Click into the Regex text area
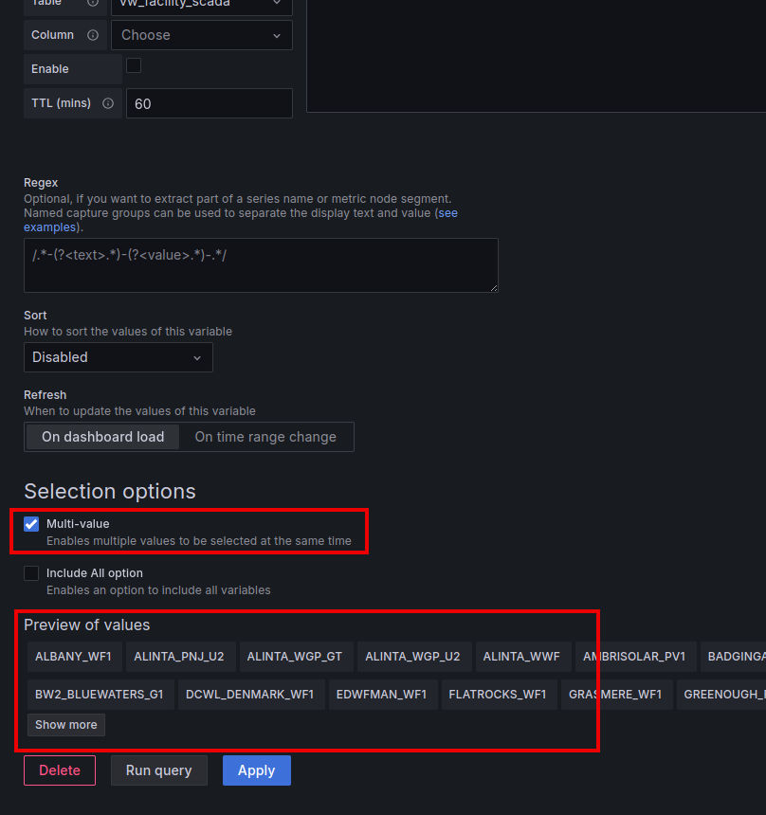766x815 pixels. (x=261, y=265)
